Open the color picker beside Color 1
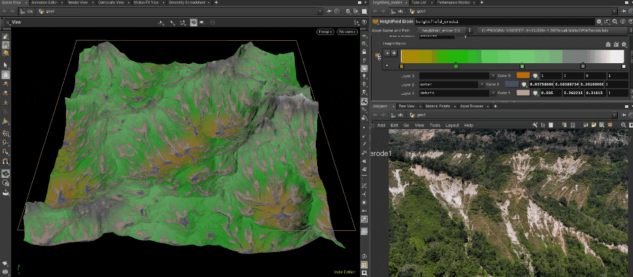633x277 pixels. click(535, 93)
